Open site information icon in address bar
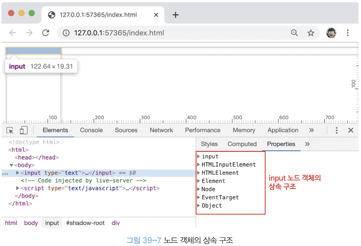The height and width of the screenshot is (246, 361). coord(66,33)
